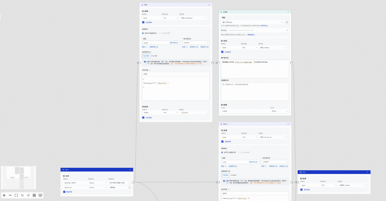The height and width of the screenshot is (201, 386).
Task: Select sync invocation tab in 代码_1 node
Action: [x=225, y=175]
